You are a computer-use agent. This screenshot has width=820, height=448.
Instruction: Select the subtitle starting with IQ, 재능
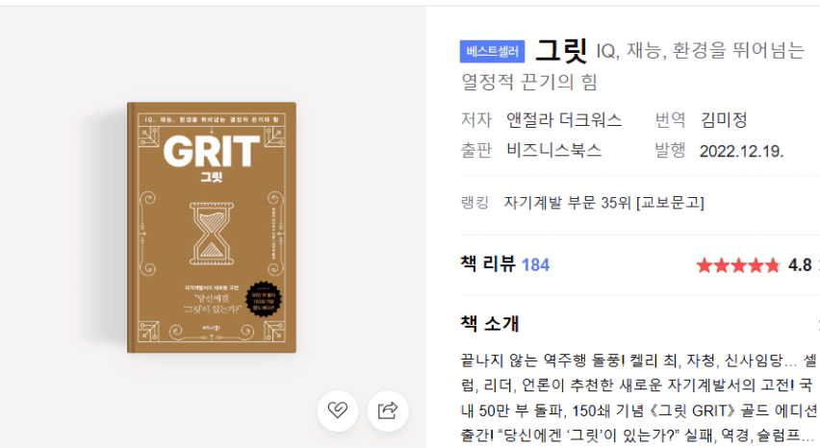631,65
